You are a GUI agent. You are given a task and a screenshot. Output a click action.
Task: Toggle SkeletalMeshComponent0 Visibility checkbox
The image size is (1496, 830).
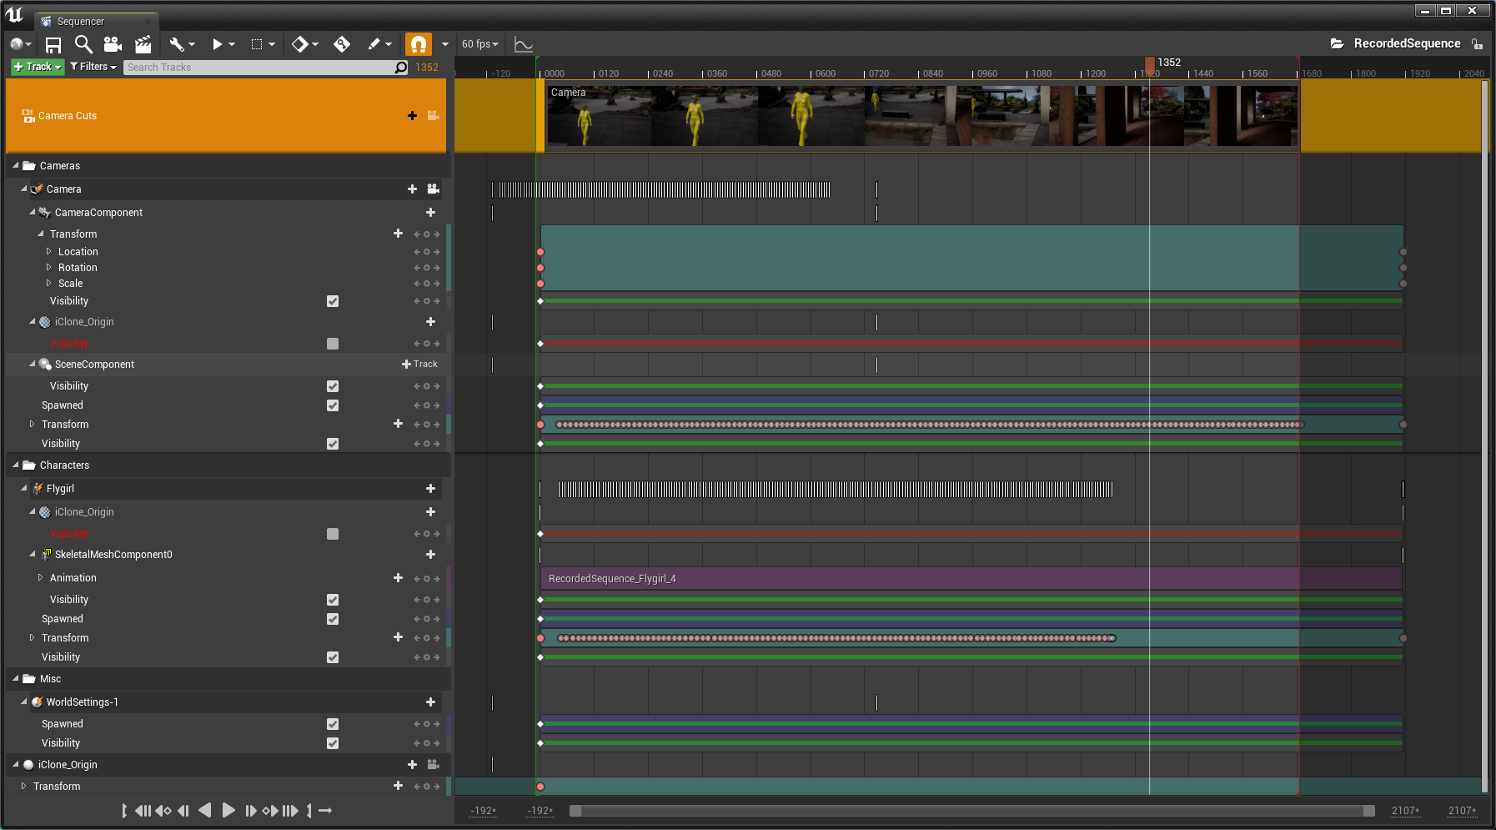tap(333, 600)
